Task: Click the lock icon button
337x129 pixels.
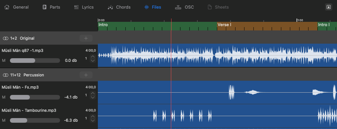Action: click(329, 7)
